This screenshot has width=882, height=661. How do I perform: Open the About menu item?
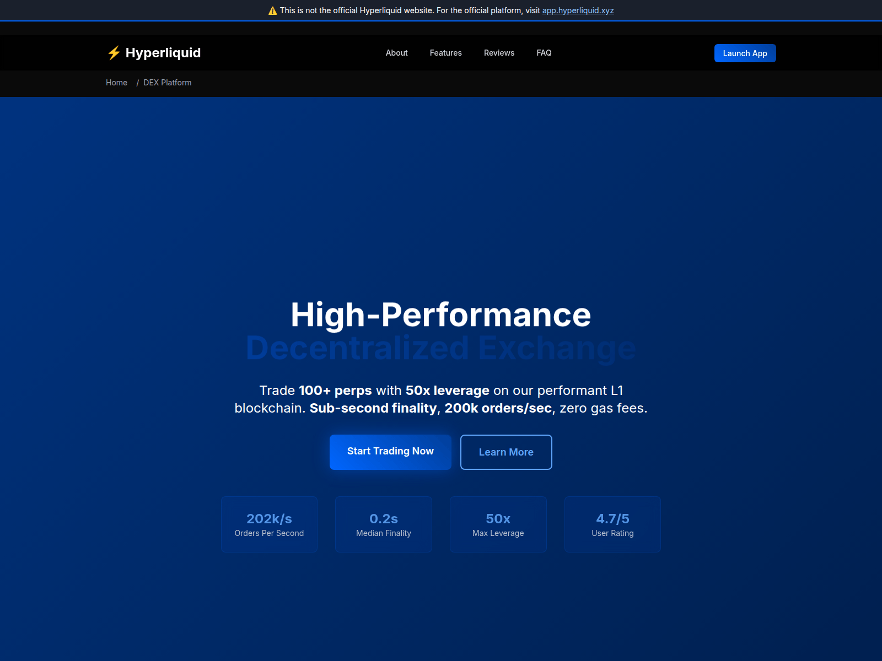[x=397, y=53]
